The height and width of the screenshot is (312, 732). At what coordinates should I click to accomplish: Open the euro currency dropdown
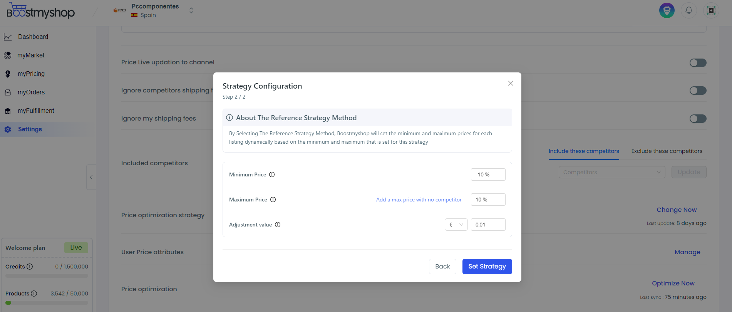point(456,225)
